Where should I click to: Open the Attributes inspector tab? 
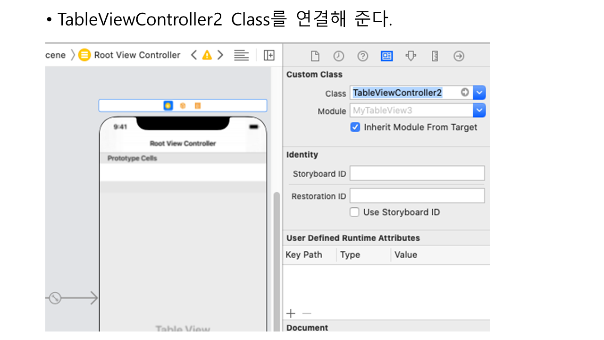[411, 56]
